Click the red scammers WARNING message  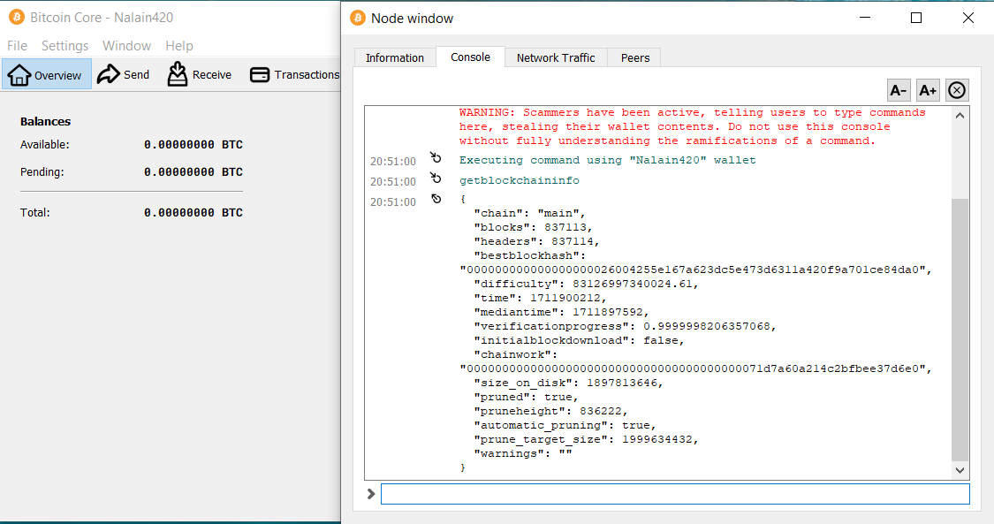692,126
